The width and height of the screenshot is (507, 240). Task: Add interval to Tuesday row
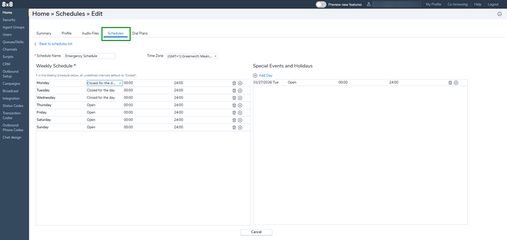point(240,90)
